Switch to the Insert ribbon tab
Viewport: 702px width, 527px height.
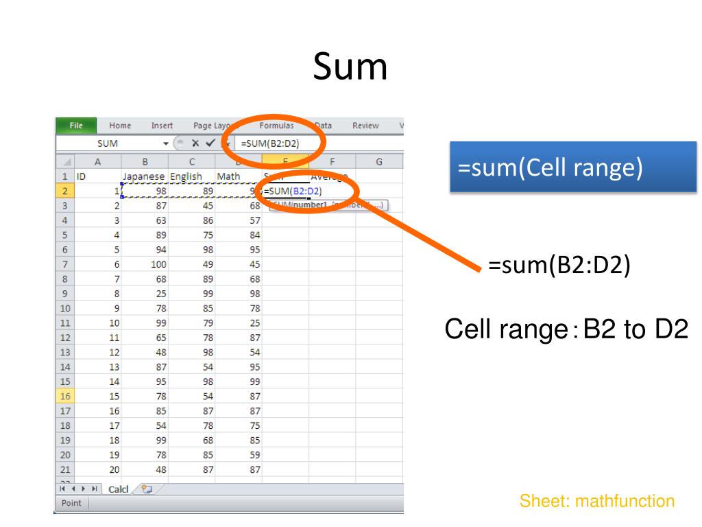pyautogui.click(x=162, y=126)
